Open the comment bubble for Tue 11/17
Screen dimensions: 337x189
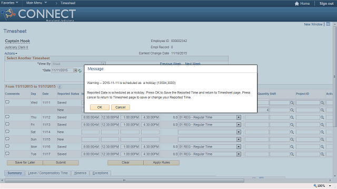tap(7, 153)
